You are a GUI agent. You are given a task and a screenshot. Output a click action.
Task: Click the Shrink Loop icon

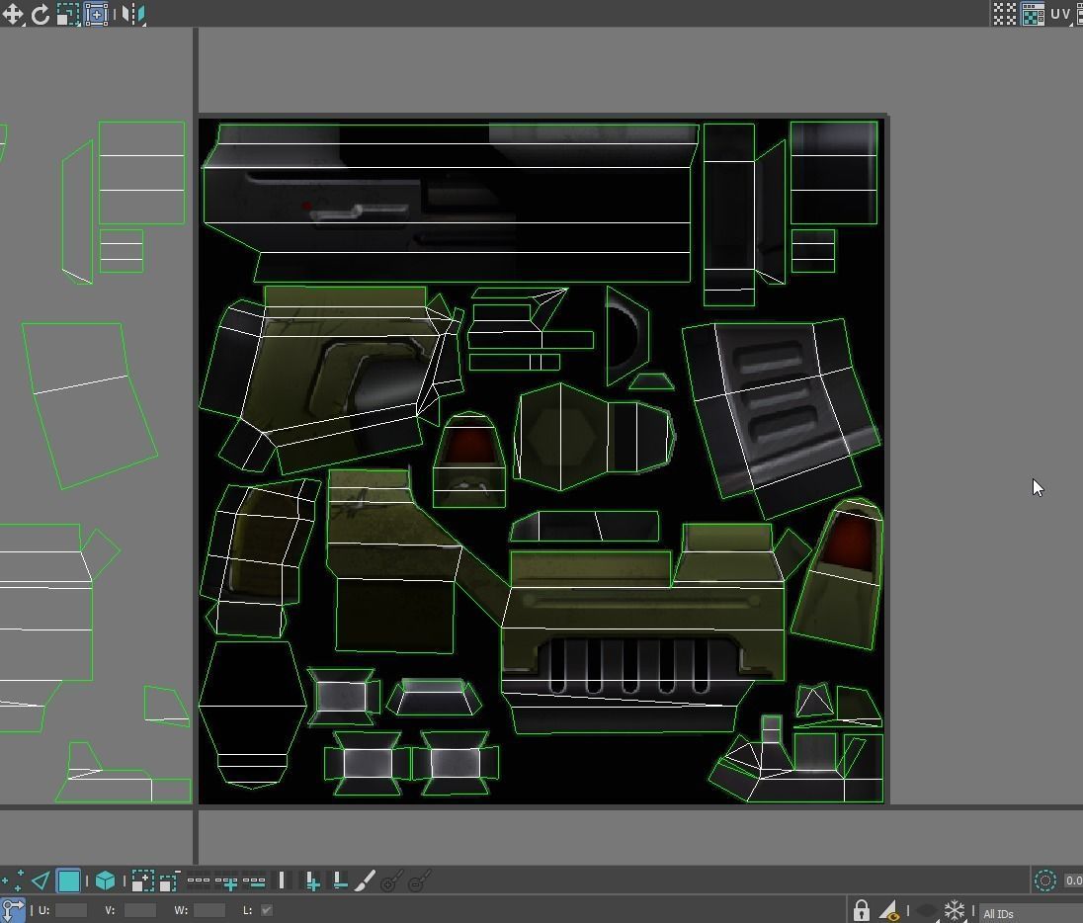[254, 881]
